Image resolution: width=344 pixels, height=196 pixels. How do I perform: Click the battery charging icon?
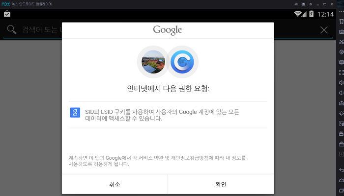tap(311, 14)
